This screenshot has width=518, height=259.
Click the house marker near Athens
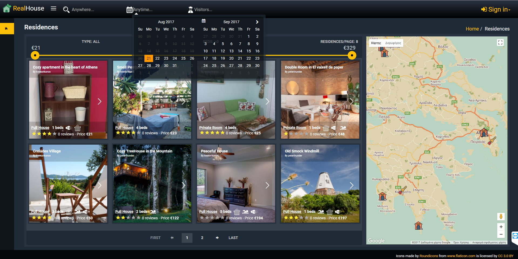point(484,132)
